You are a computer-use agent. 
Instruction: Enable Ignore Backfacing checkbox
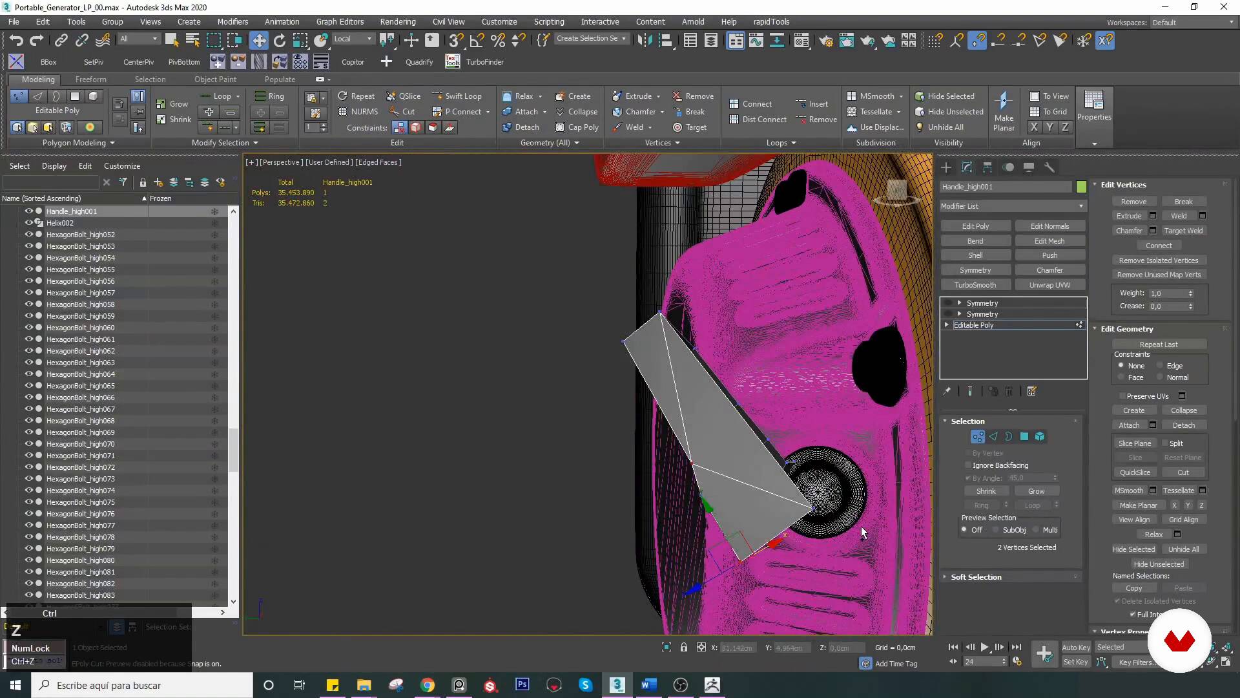tap(968, 465)
